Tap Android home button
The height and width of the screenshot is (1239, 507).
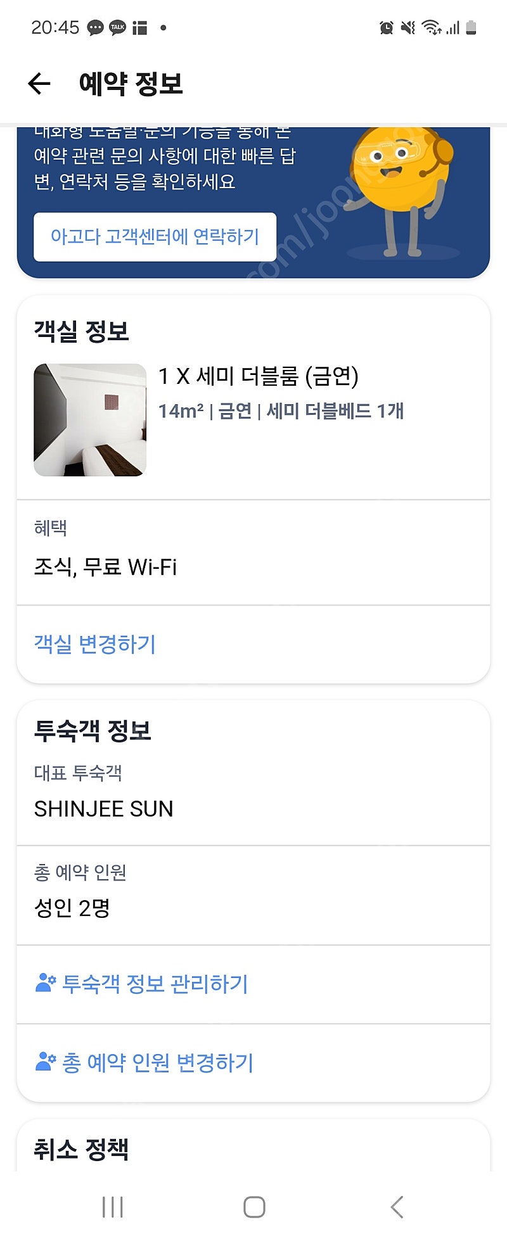[x=254, y=1206]
